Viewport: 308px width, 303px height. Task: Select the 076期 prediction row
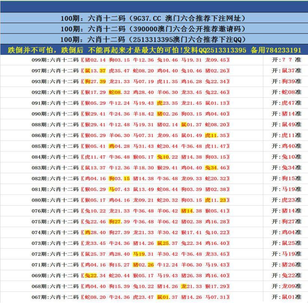pos(130,211)
